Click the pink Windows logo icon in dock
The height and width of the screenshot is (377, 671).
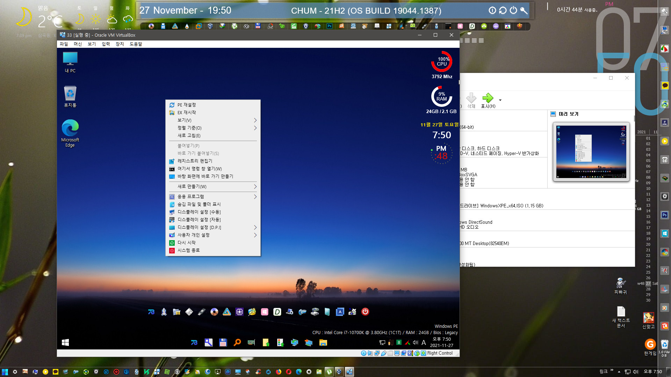coord(265,312)
